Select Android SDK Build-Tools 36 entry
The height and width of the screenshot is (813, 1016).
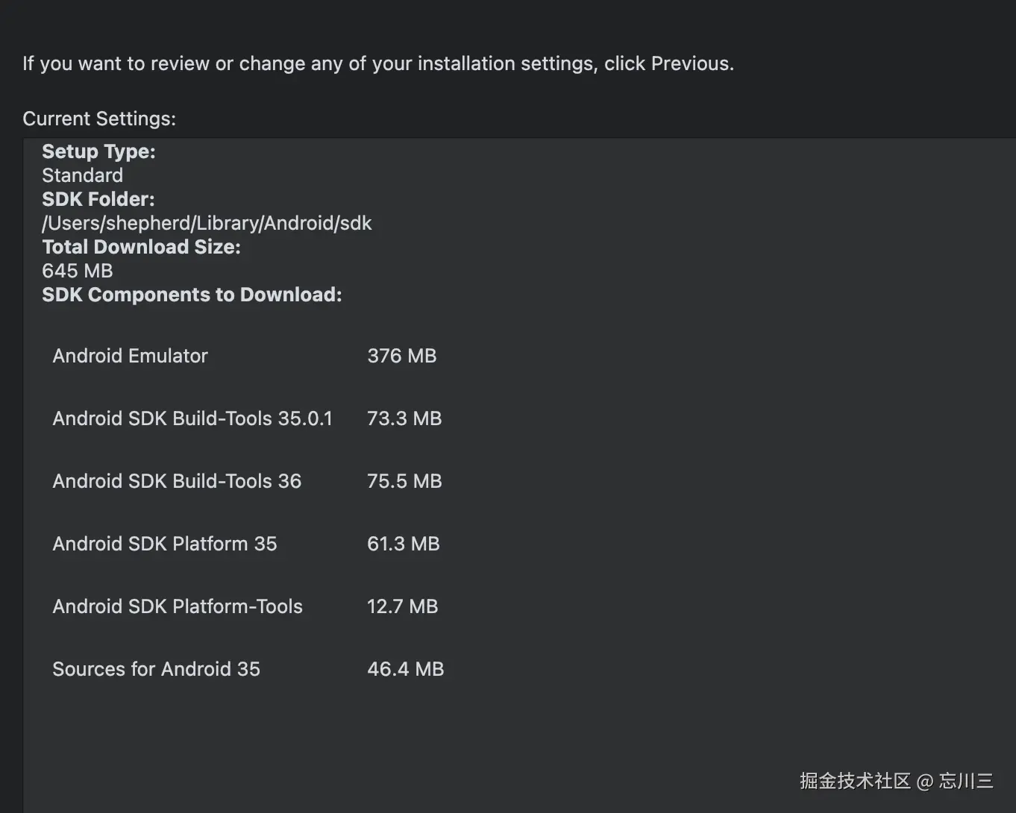pos(177,481)
